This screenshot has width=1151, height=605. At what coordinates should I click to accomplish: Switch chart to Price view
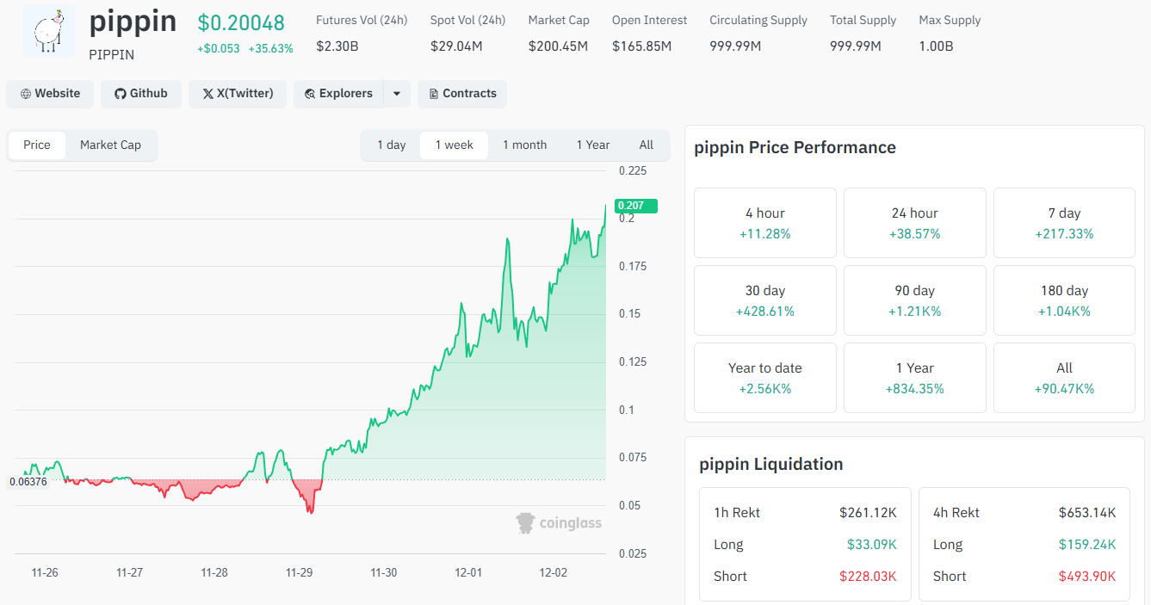click(x=37, y=145)
